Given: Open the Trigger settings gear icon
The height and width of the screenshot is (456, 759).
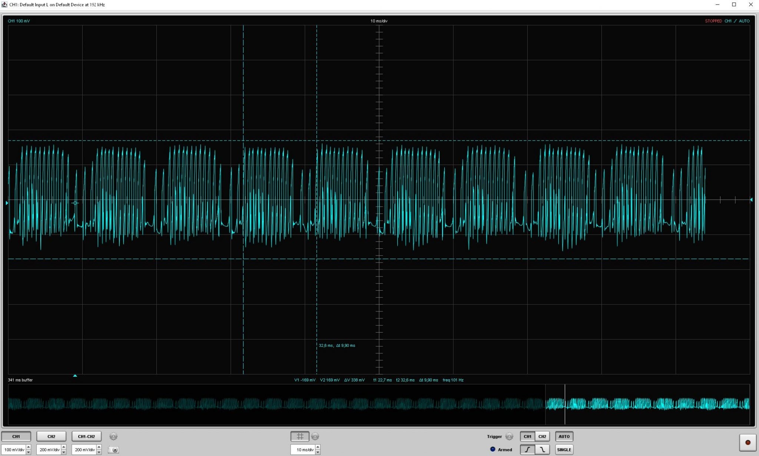Looking at the screenshot, I should pyautogui.click(x=509, y=436).
